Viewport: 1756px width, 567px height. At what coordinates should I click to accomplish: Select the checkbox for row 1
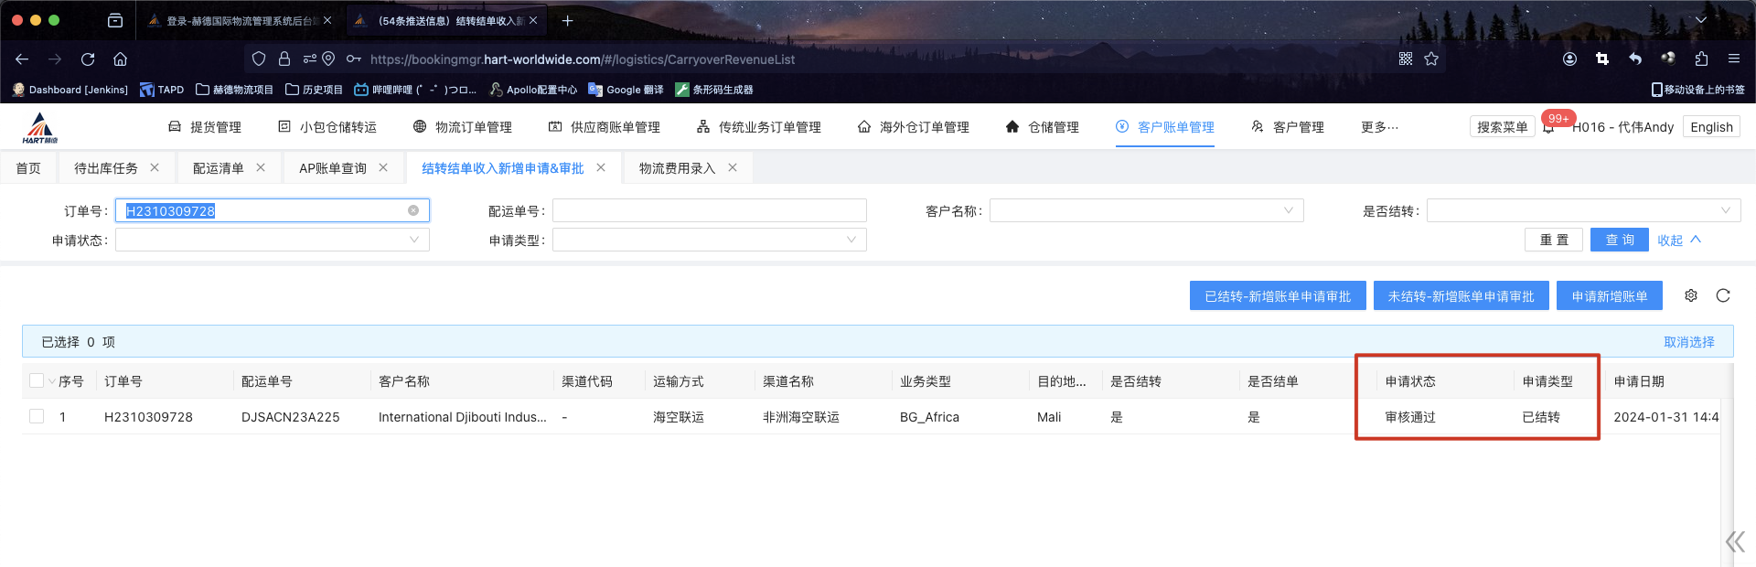coord(37,416)
